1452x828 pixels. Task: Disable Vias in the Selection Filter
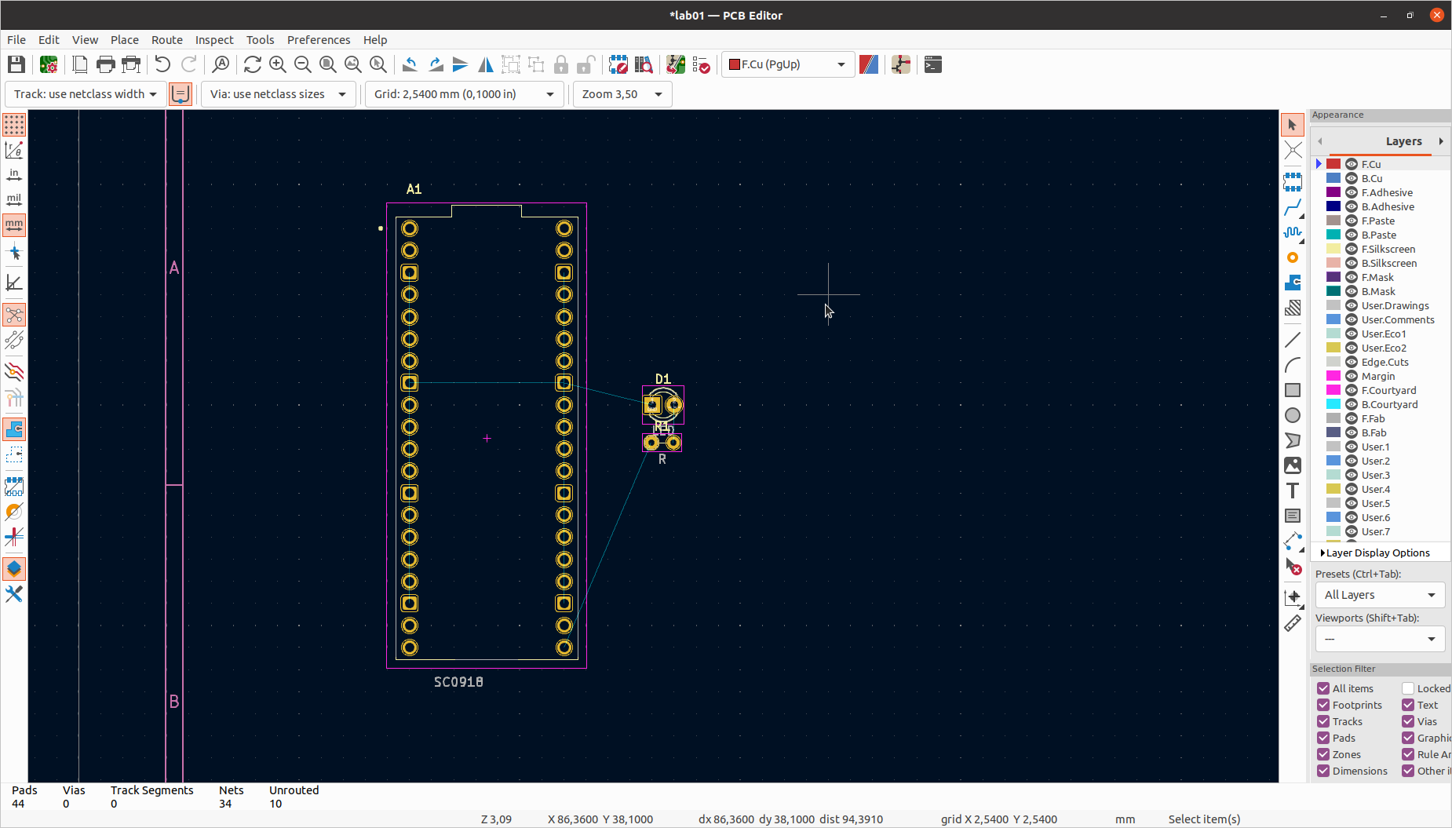coord(1407,721)
